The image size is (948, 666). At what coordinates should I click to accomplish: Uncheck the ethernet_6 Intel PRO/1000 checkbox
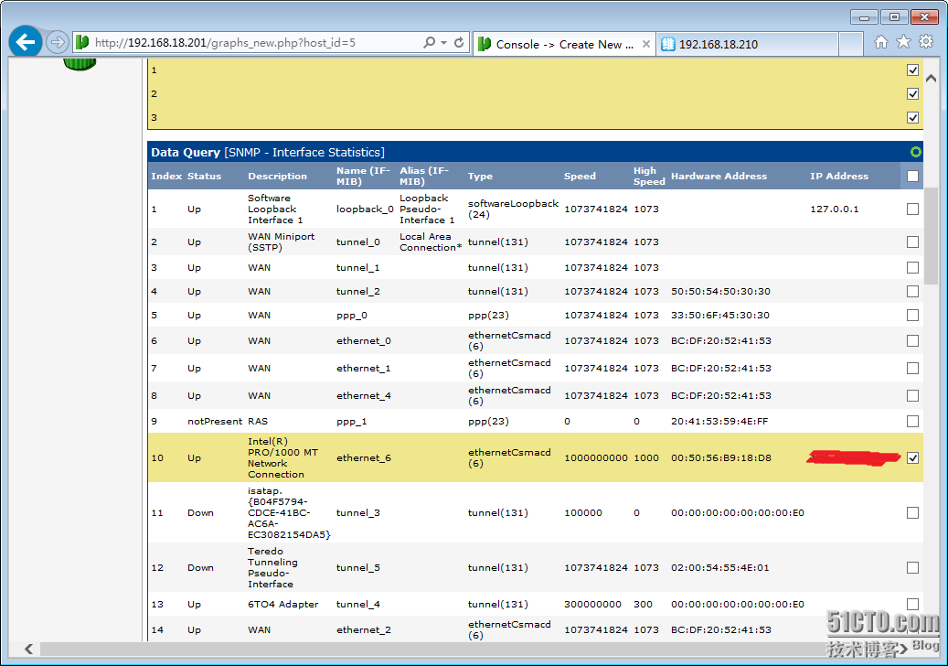click(x=913, y=458)
